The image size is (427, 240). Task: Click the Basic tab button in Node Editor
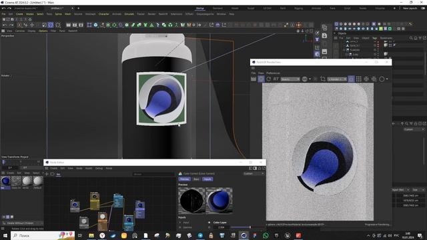196,179
